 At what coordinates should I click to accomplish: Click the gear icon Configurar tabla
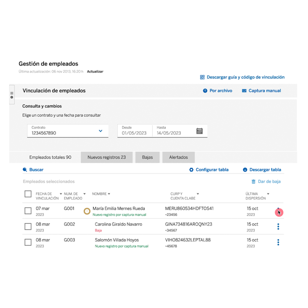[192, 170]
